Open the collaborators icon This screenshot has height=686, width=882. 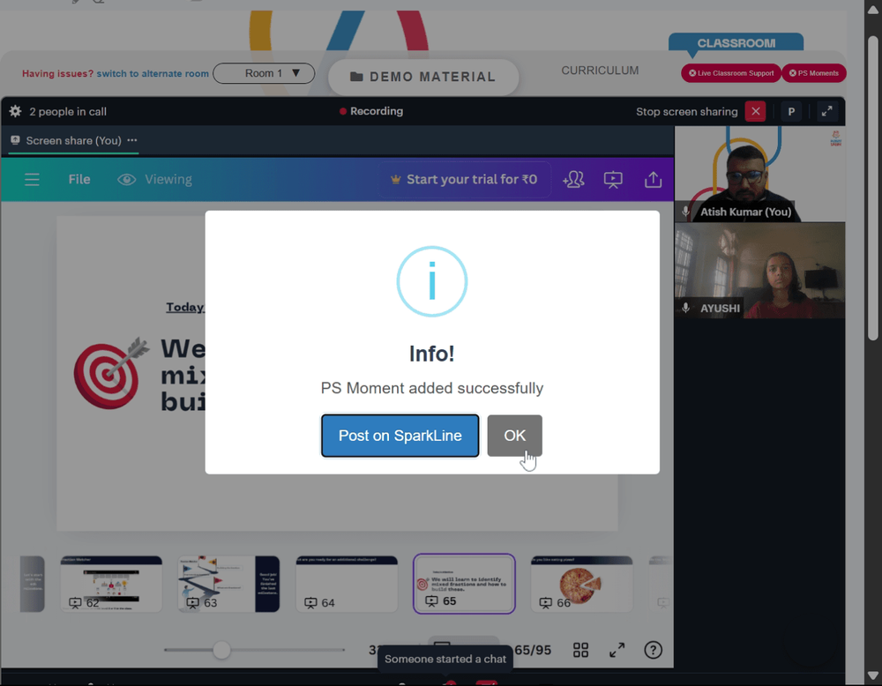tap(573, 179)
